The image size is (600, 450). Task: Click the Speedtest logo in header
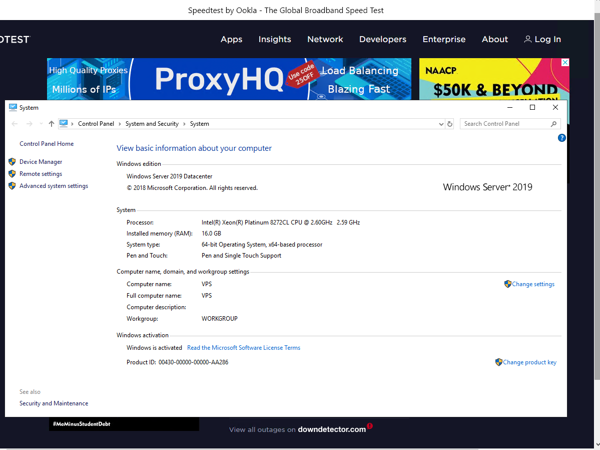pyautogui.click(x=15, y=40)
